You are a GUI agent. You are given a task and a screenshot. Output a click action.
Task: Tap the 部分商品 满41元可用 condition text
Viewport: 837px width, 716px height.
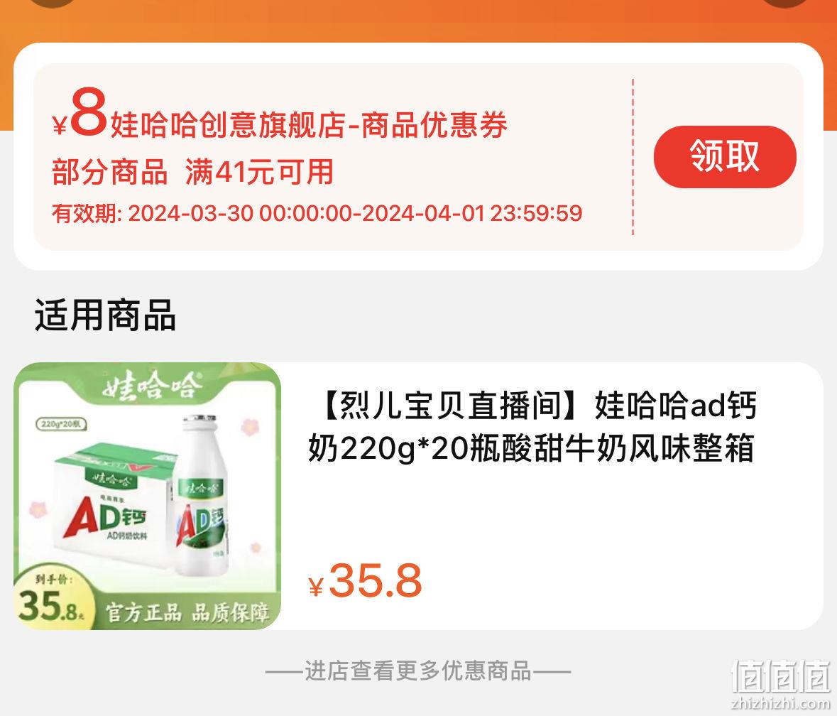[192, 172]
